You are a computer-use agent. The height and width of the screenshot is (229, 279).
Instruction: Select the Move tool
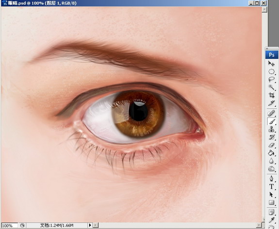point(272,64)
